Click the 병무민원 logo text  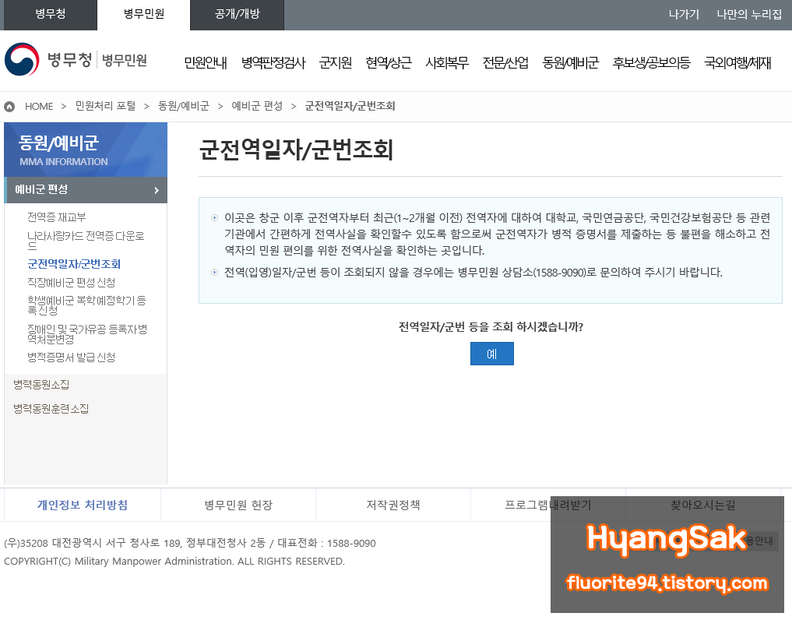click(125, 60)
